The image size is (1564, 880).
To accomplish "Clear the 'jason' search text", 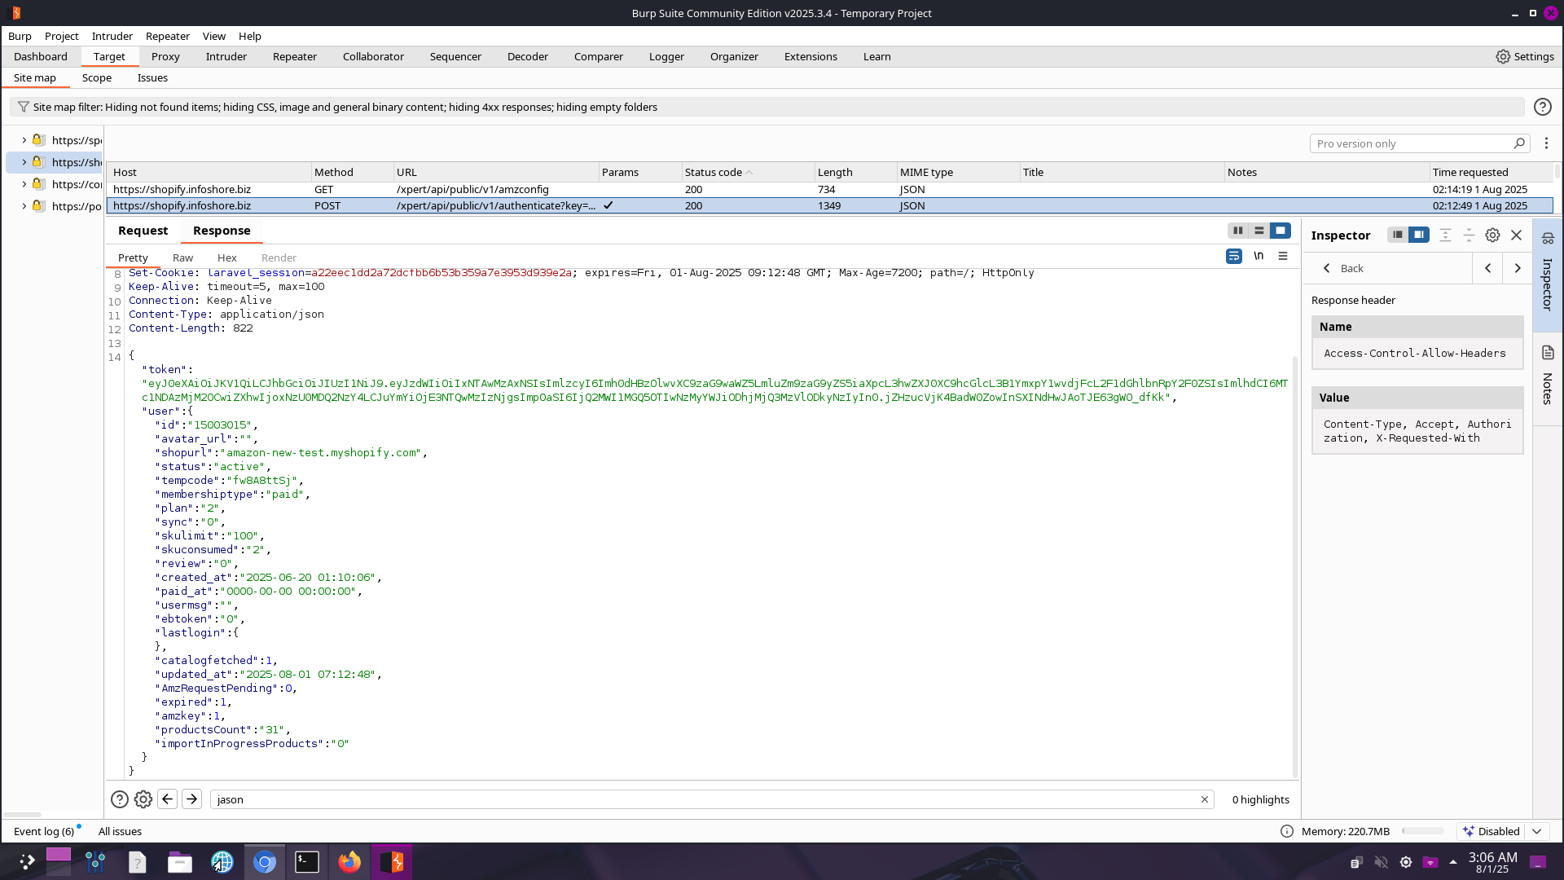I will point(1205,799).
